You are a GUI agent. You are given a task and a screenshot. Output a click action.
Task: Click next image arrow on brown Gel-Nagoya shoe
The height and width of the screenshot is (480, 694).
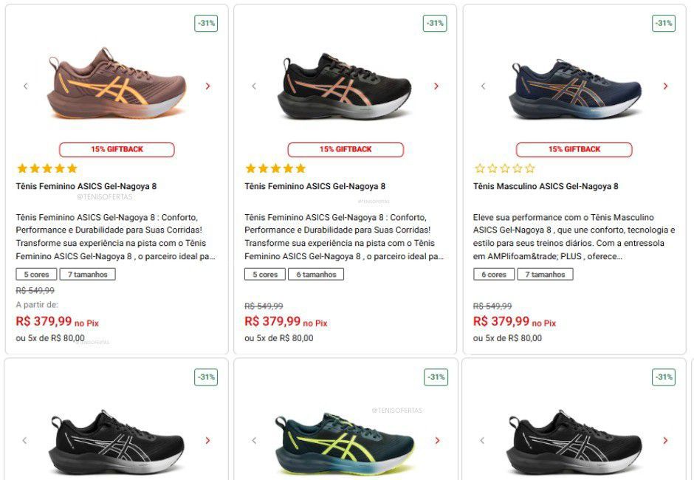coord(207,86)
